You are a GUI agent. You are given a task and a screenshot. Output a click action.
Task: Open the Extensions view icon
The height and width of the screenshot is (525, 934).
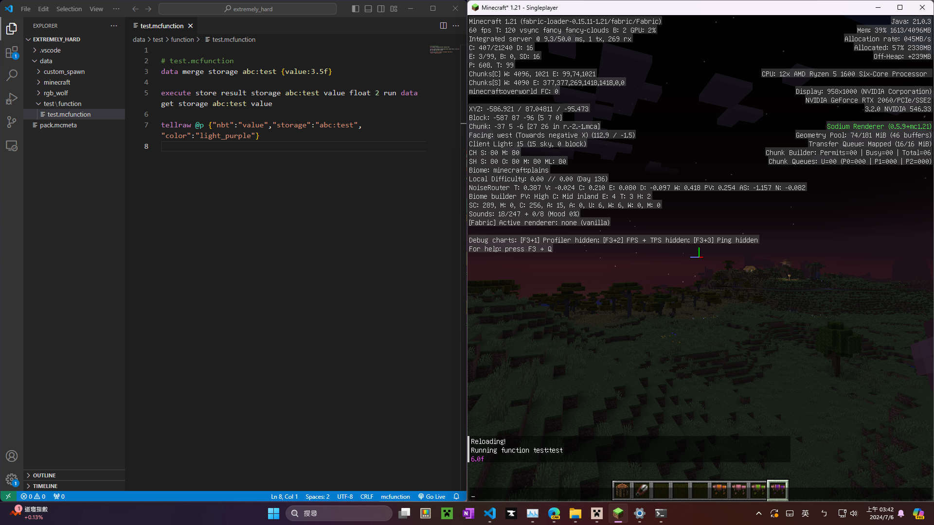(x=12, y=52)
